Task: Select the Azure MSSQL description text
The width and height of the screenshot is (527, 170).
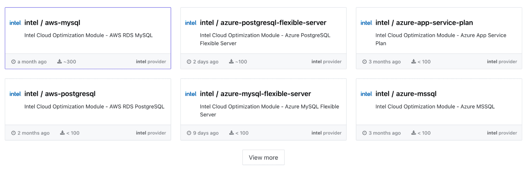Action: point(435,107)
